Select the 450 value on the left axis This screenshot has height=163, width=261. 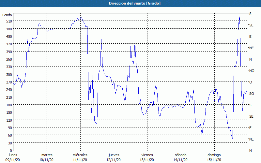(9, 37)
